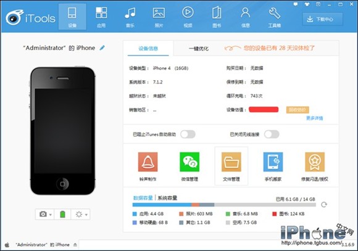Click the 移动硬盘 68 B swatch
358x251 pixels.
[x=135, y=223]
